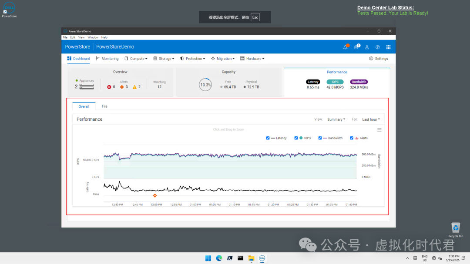Expand the Compute dropdown menu

point(136,59)
